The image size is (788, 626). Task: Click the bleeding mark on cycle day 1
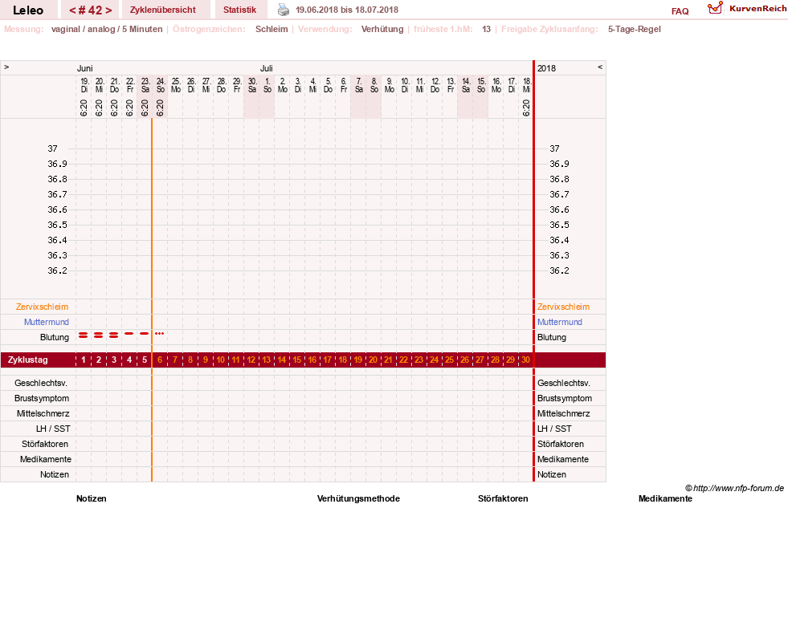click(x=84, y=335)
